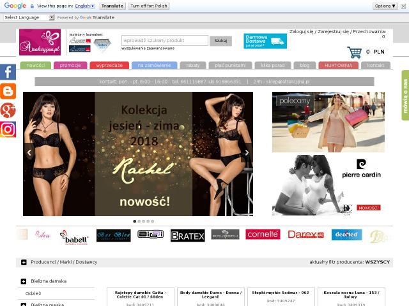Viewport: 409px width, 306px height.
Task: Open the Instagram sidebar icon
Action: (8, 129)
